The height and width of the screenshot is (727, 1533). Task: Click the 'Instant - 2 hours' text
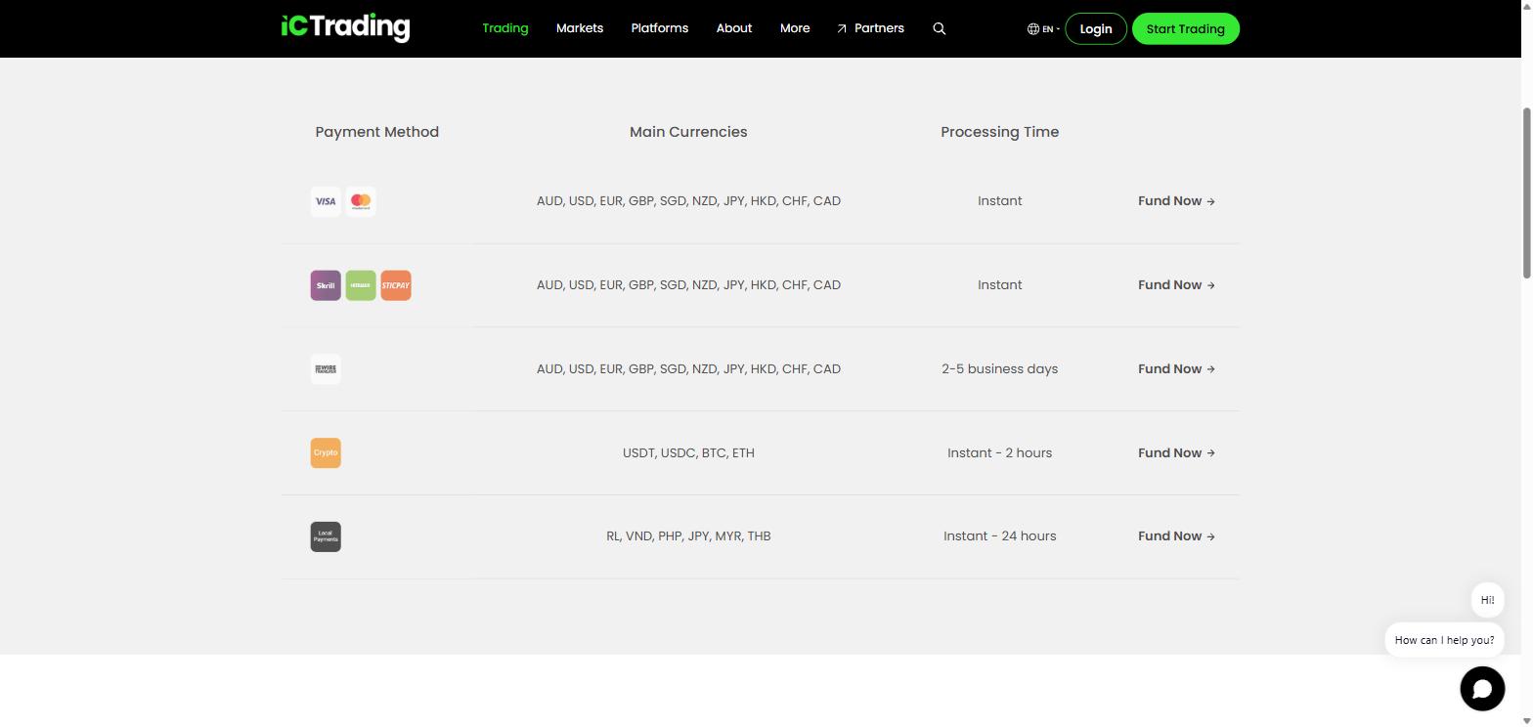(1000, 453)
